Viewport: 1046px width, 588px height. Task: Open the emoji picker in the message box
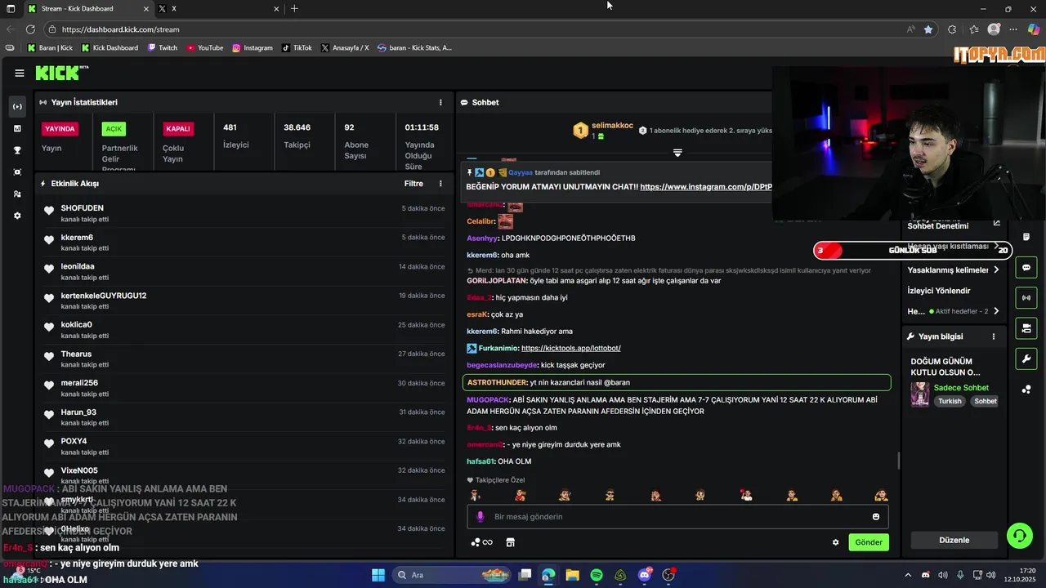coord(876,517)
